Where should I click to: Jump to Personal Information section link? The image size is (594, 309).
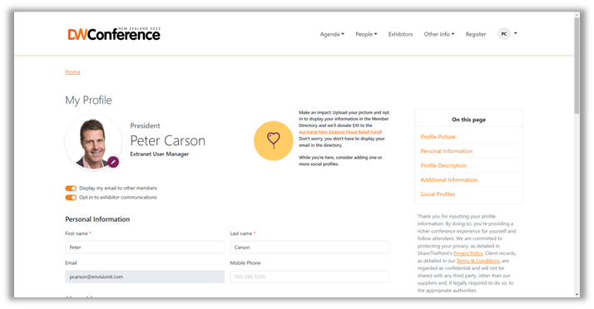446,151
